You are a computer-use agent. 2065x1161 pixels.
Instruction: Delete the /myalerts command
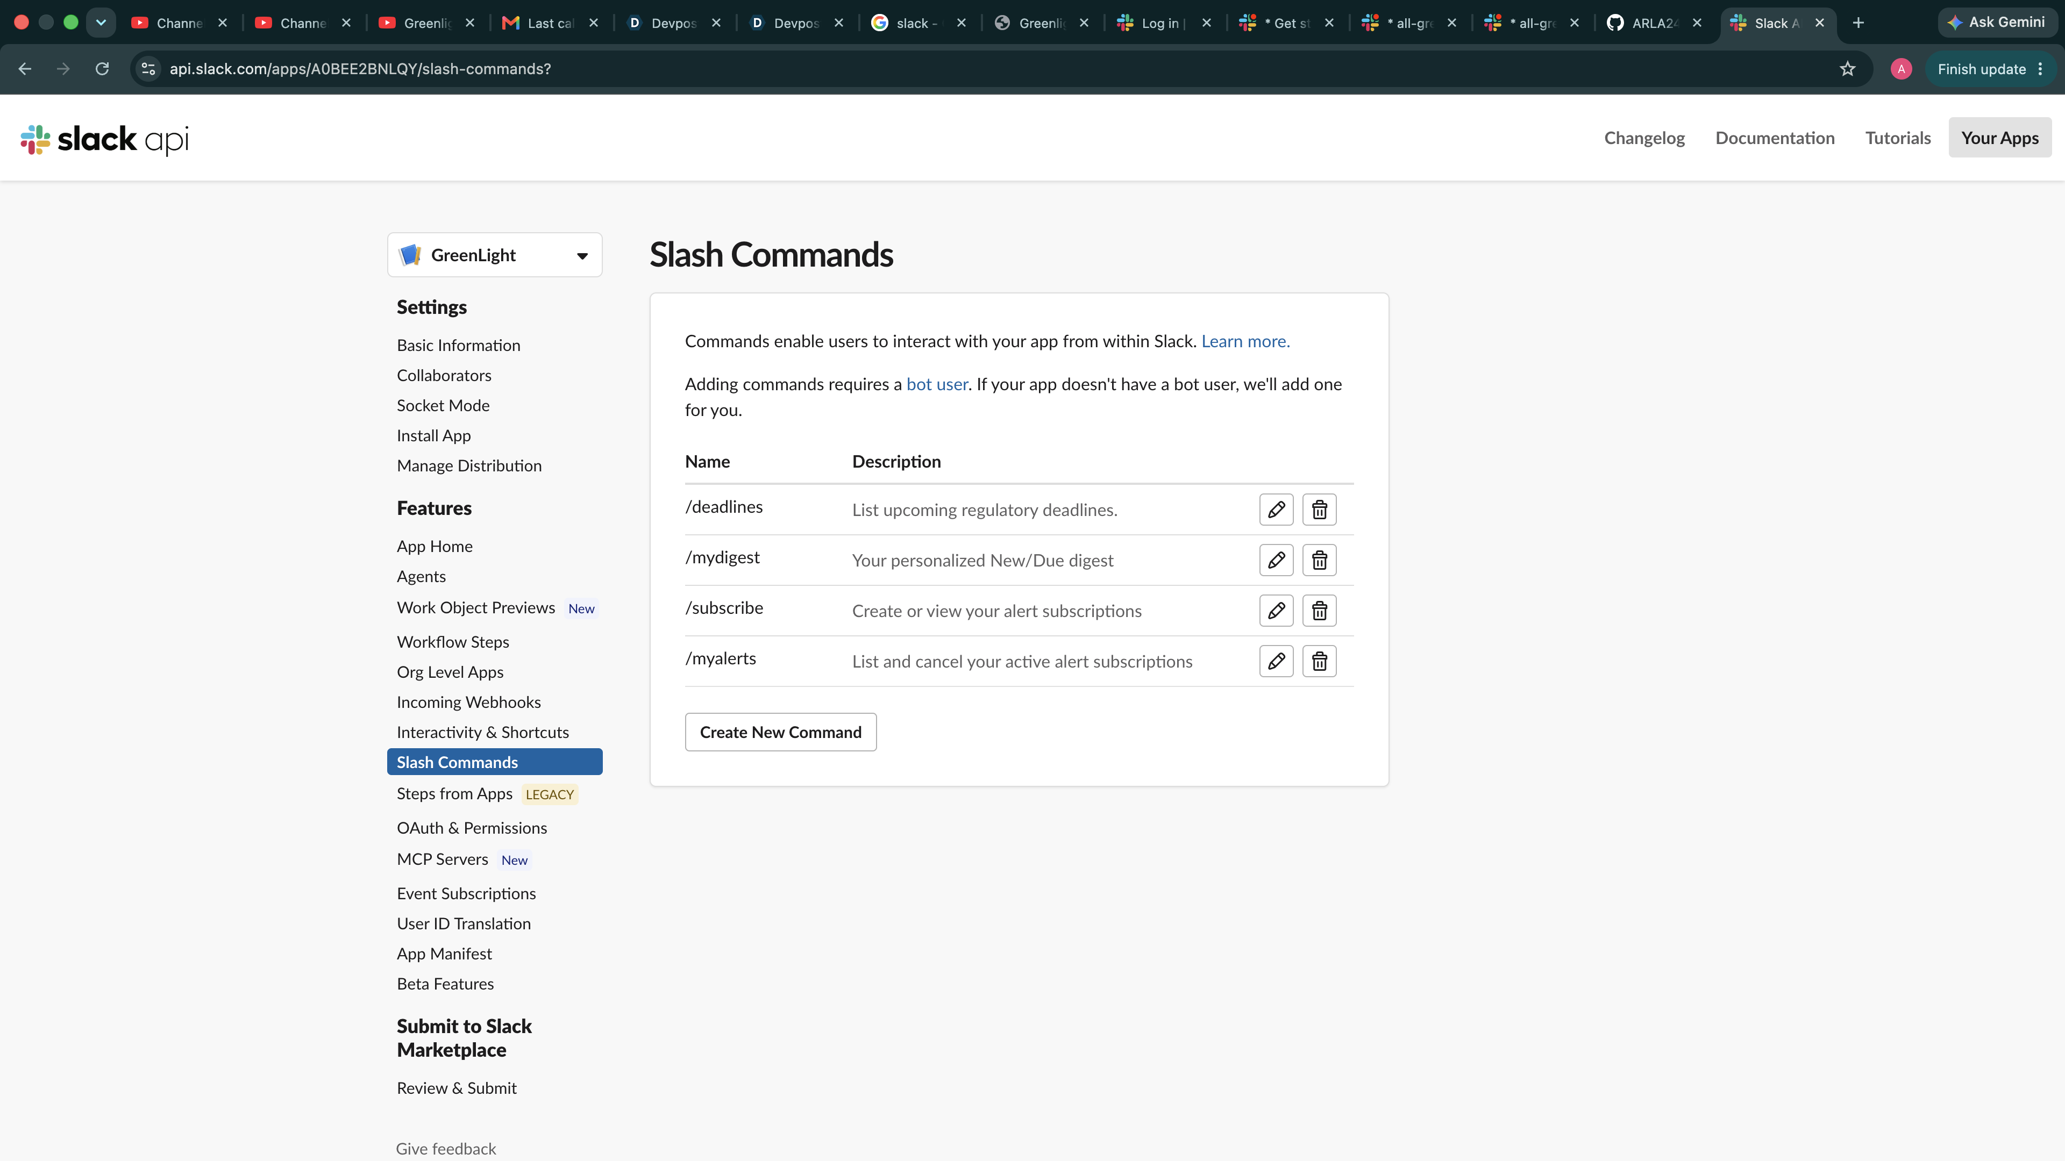1320,661
